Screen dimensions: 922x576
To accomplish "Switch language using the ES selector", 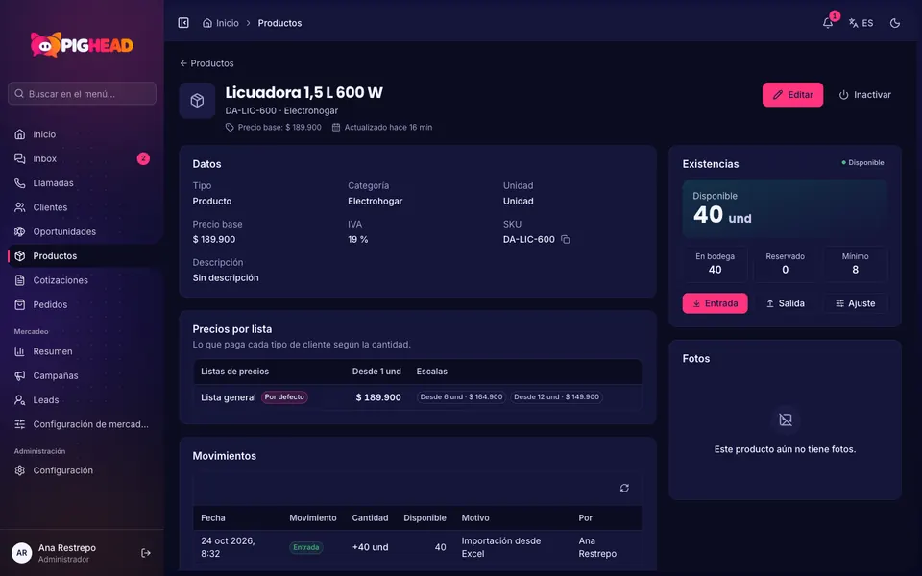I will (x=861, y=23).
